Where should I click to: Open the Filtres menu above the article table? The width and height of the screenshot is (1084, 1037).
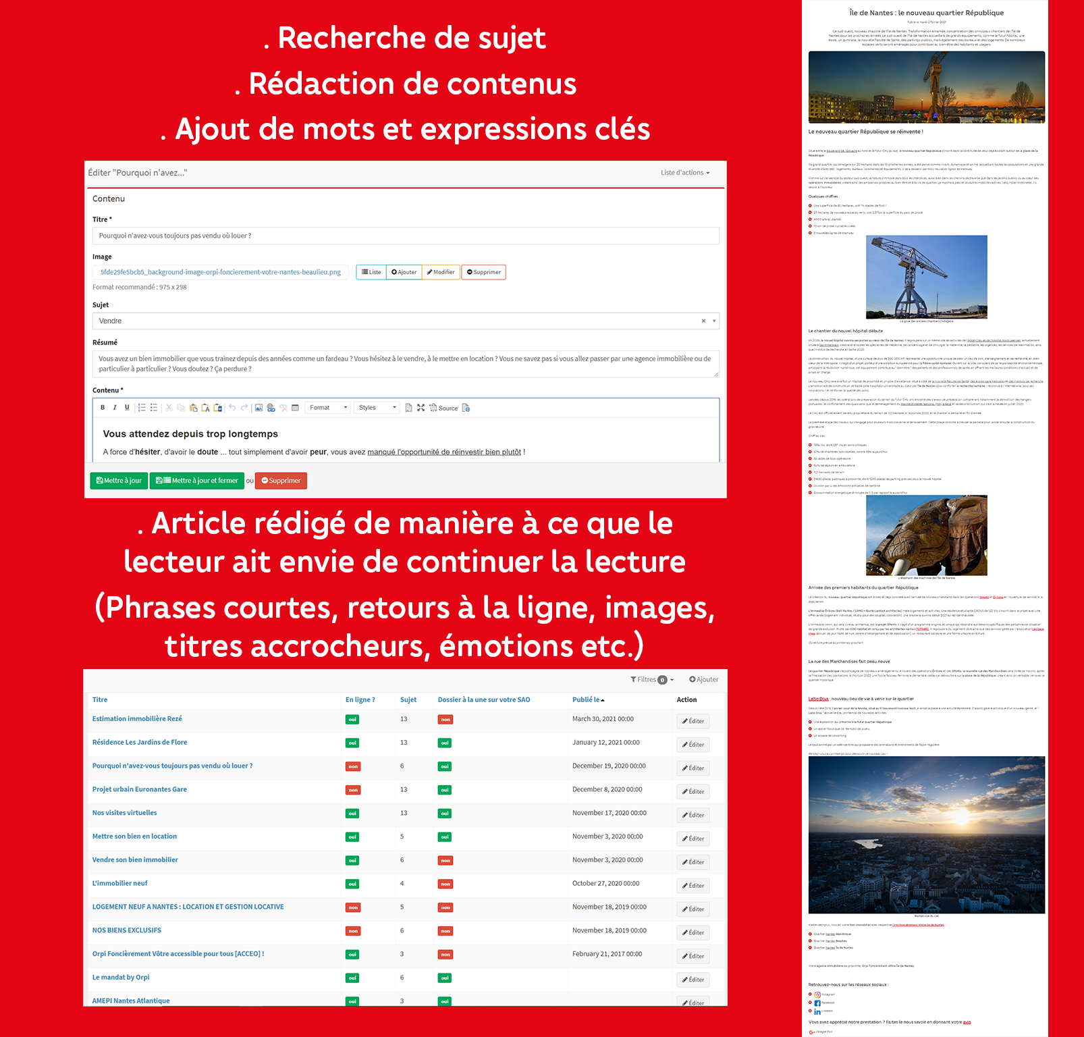(x=649, y=679)
